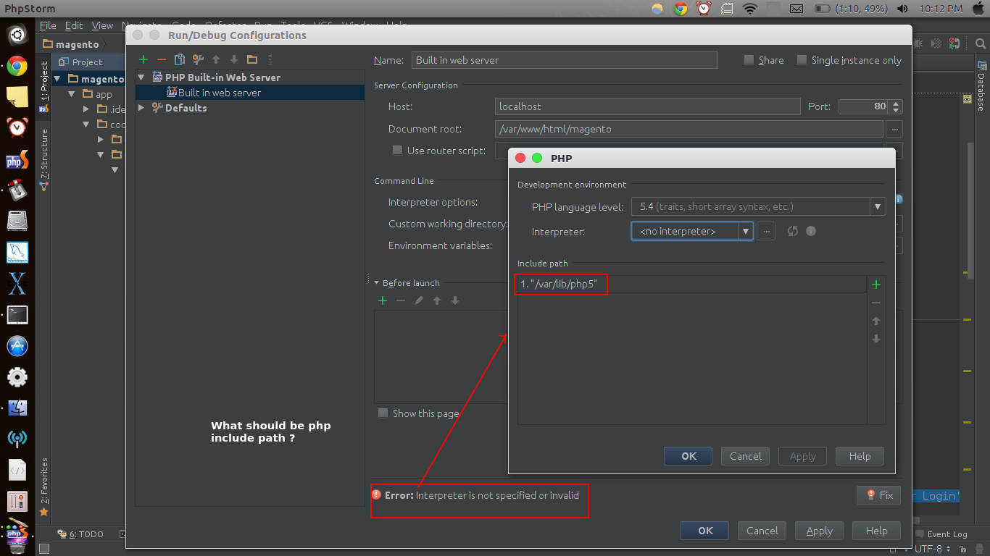
Task: Click Cancel in PHP dialog
Action: (746, 456)
